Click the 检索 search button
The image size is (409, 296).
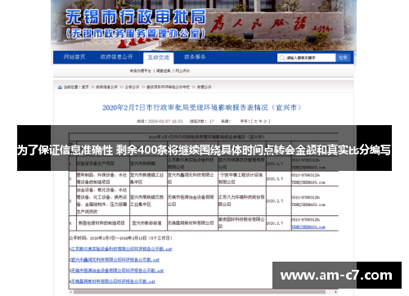tap(343, 58)
